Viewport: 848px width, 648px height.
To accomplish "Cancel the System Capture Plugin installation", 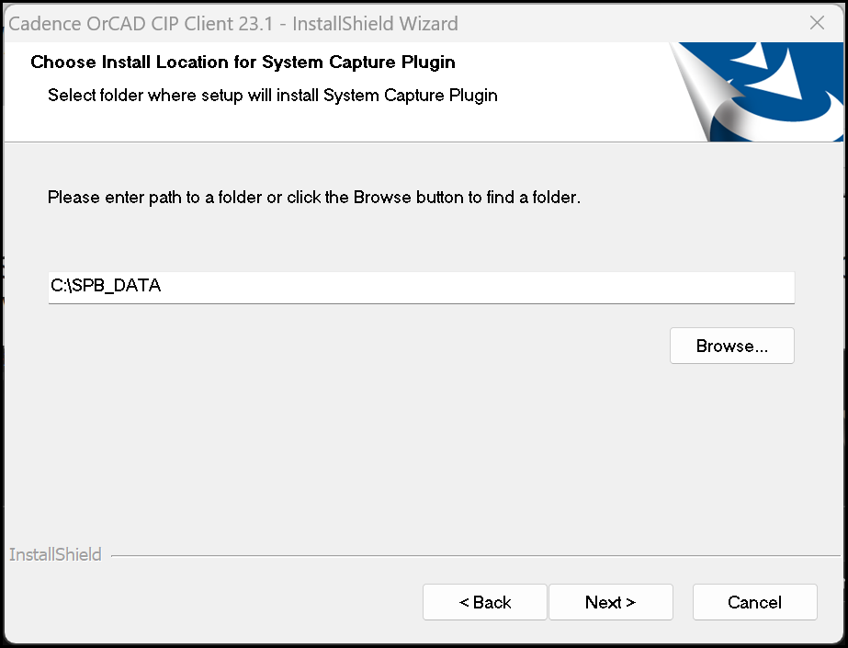I will pos(754,602).
